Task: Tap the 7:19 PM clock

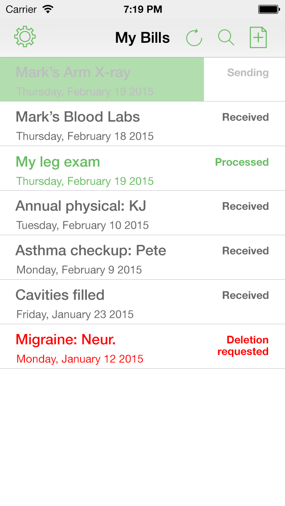Action: pyautogui.click(x=142, y=9)
